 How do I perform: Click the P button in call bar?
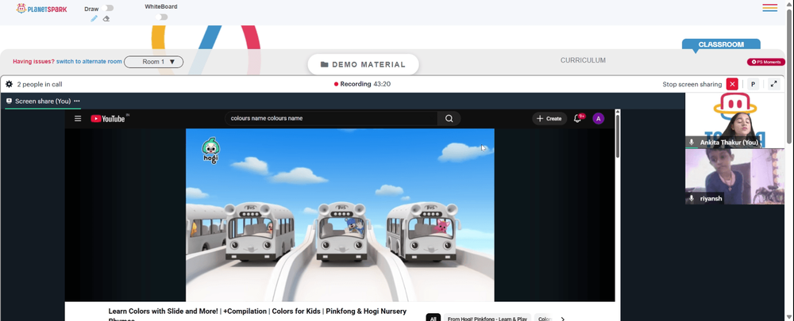(753, 85)
